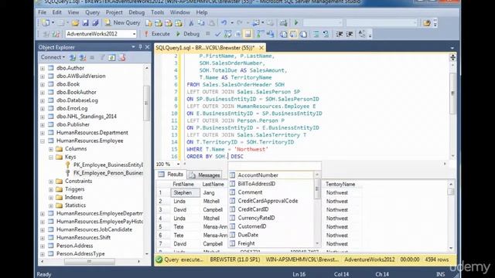495x278 pixels.
Task: Click the Object Explorer vertical scrollbar thumb
Action: (x=146, y=103)
